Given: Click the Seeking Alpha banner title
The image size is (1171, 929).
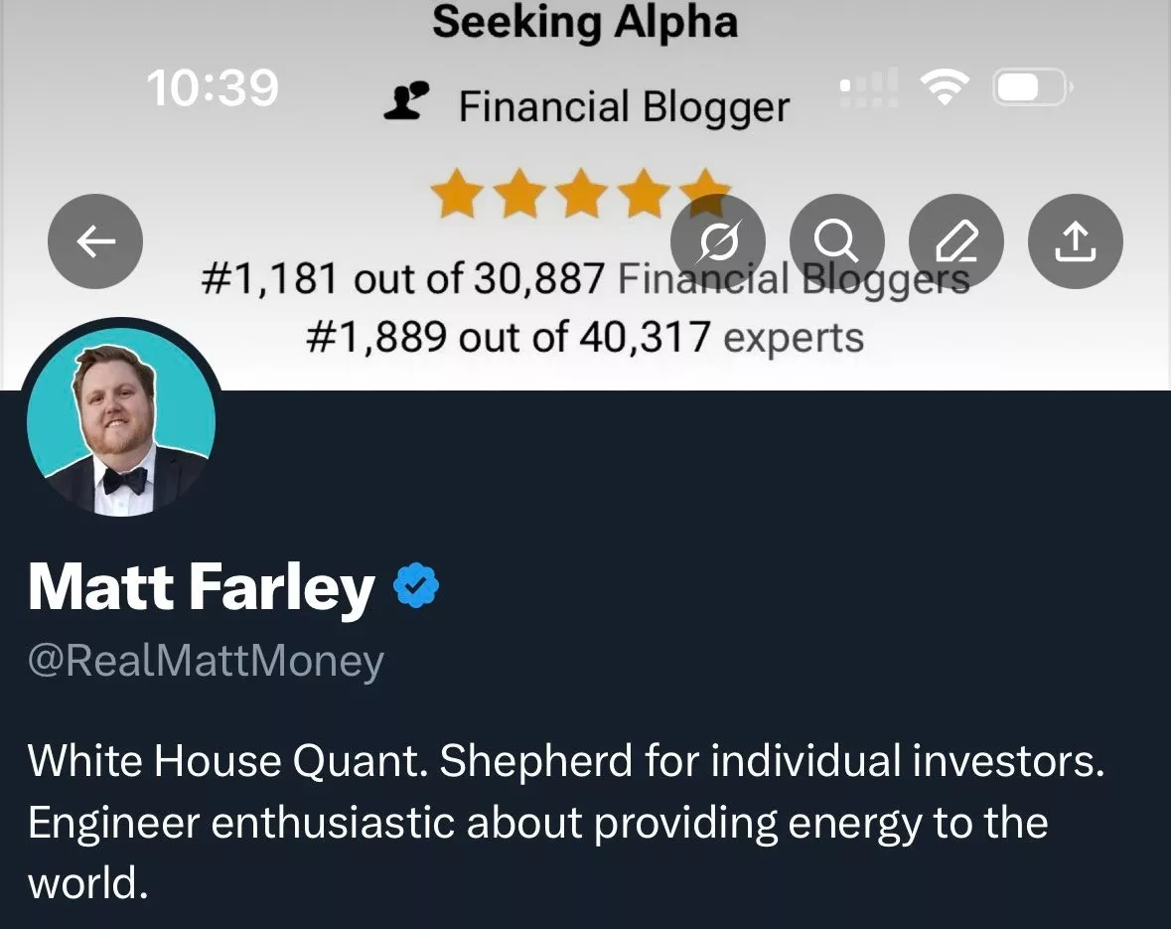Looking at the screenshot, I should [585, 23].
